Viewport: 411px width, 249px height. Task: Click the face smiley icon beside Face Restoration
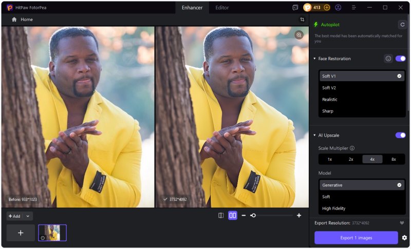point(388,59)
